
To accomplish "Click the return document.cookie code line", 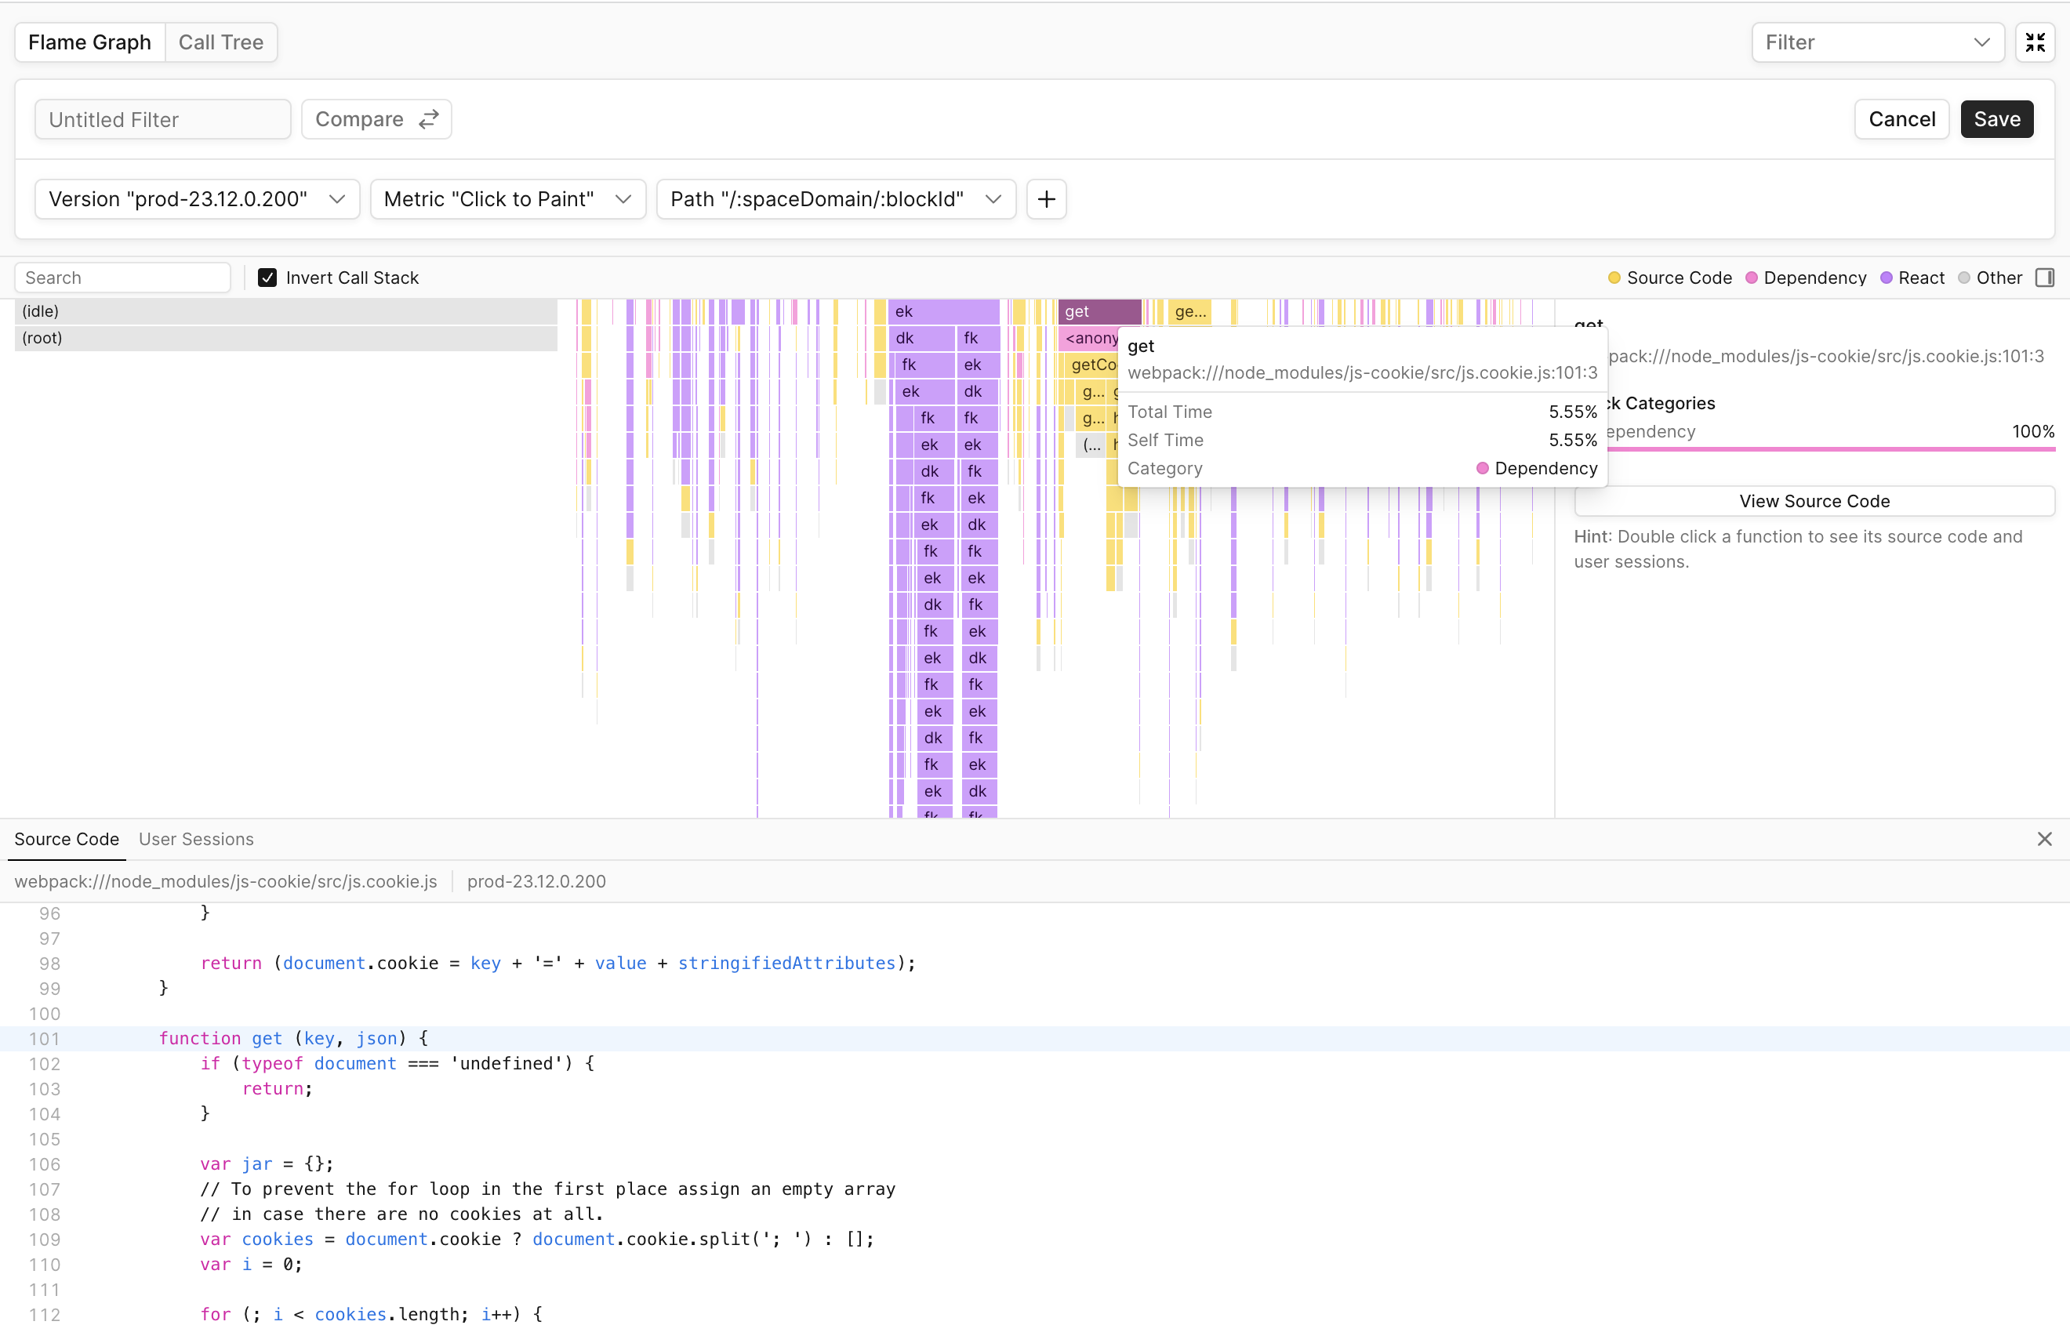I will tap(557, 963).
